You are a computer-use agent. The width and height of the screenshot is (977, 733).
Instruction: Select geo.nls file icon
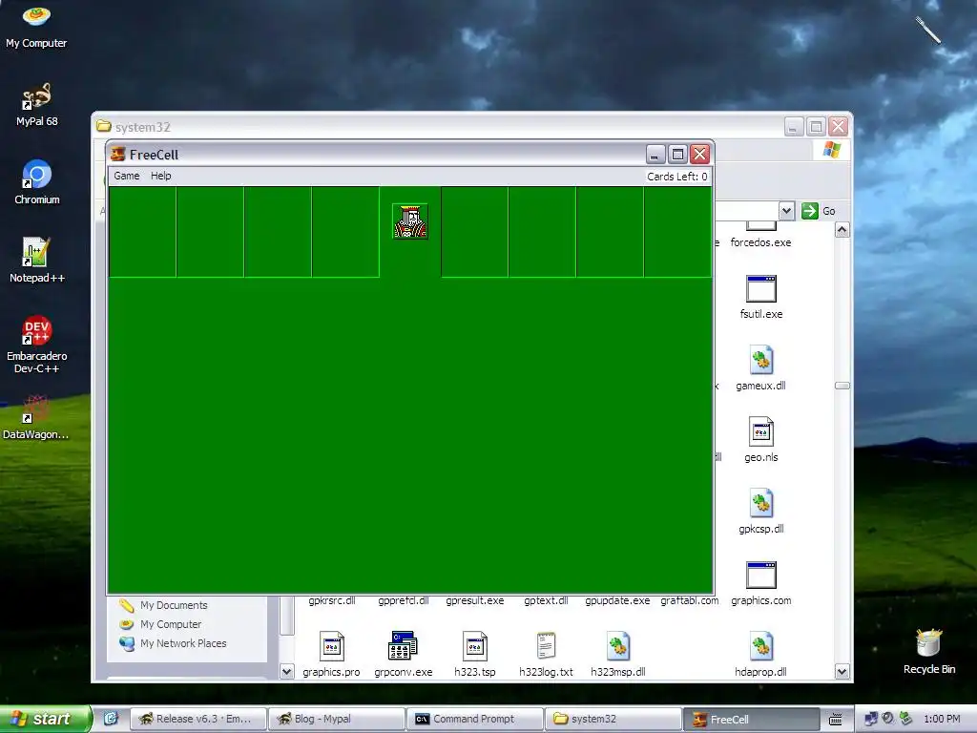(760, 431)
